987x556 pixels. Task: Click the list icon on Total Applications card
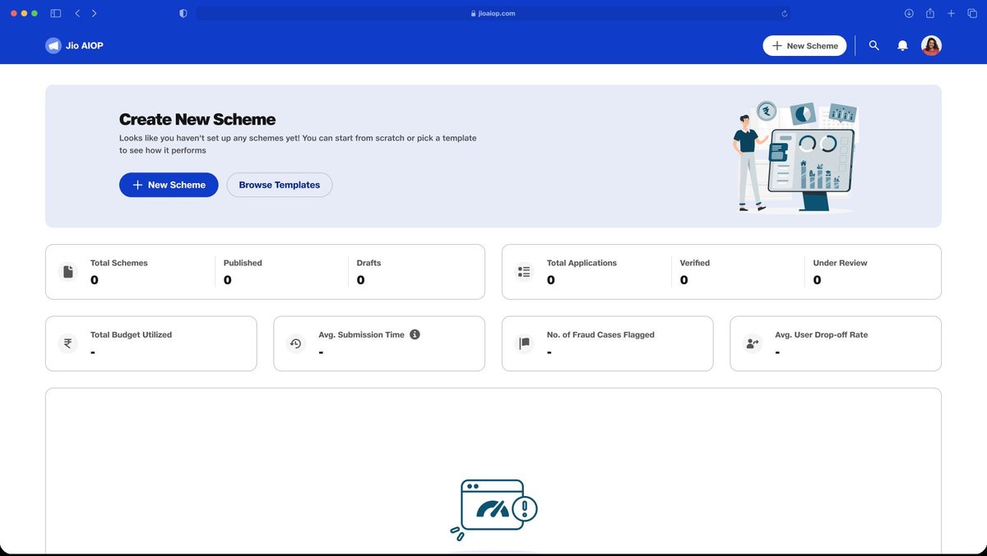tap(524, 270)
